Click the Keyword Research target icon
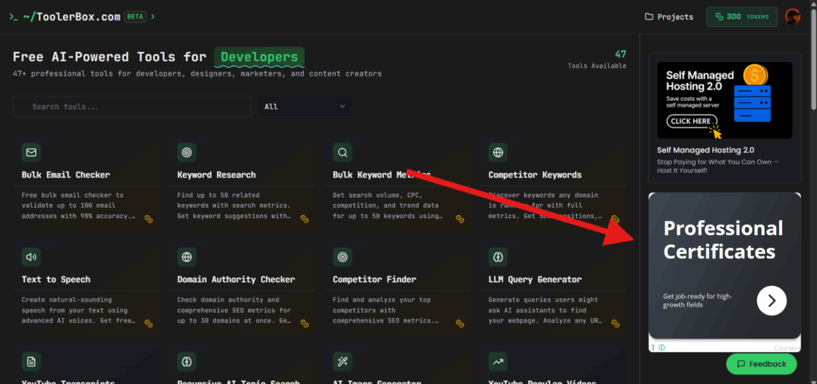 187,152
